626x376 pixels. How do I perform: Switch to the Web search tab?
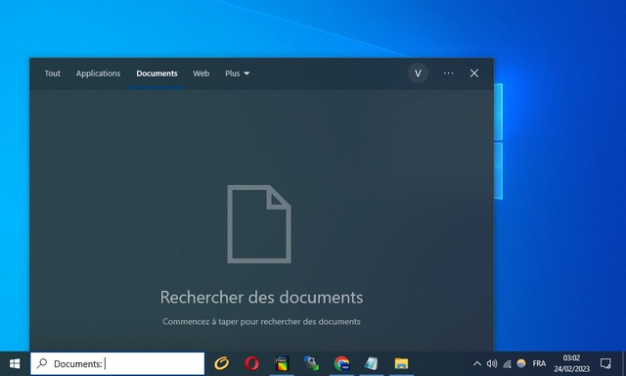point(201,73)
